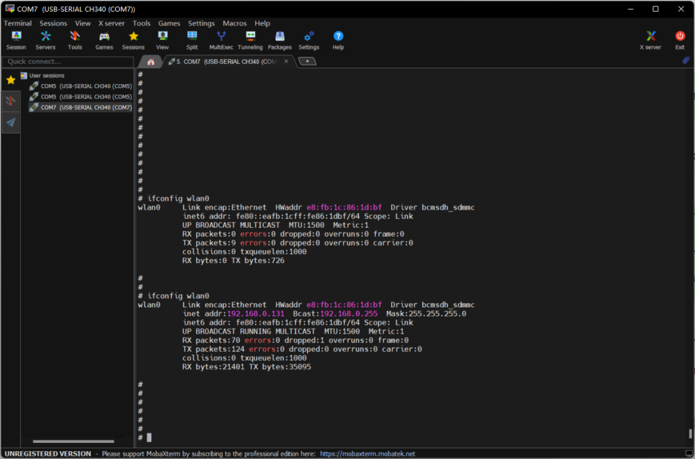The image size is (695, 459).
Task: Launch the Games toolbar icon
Action: [104, 40]
